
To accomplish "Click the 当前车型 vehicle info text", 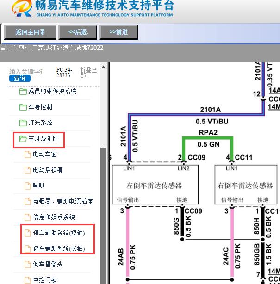I will 52,48.
